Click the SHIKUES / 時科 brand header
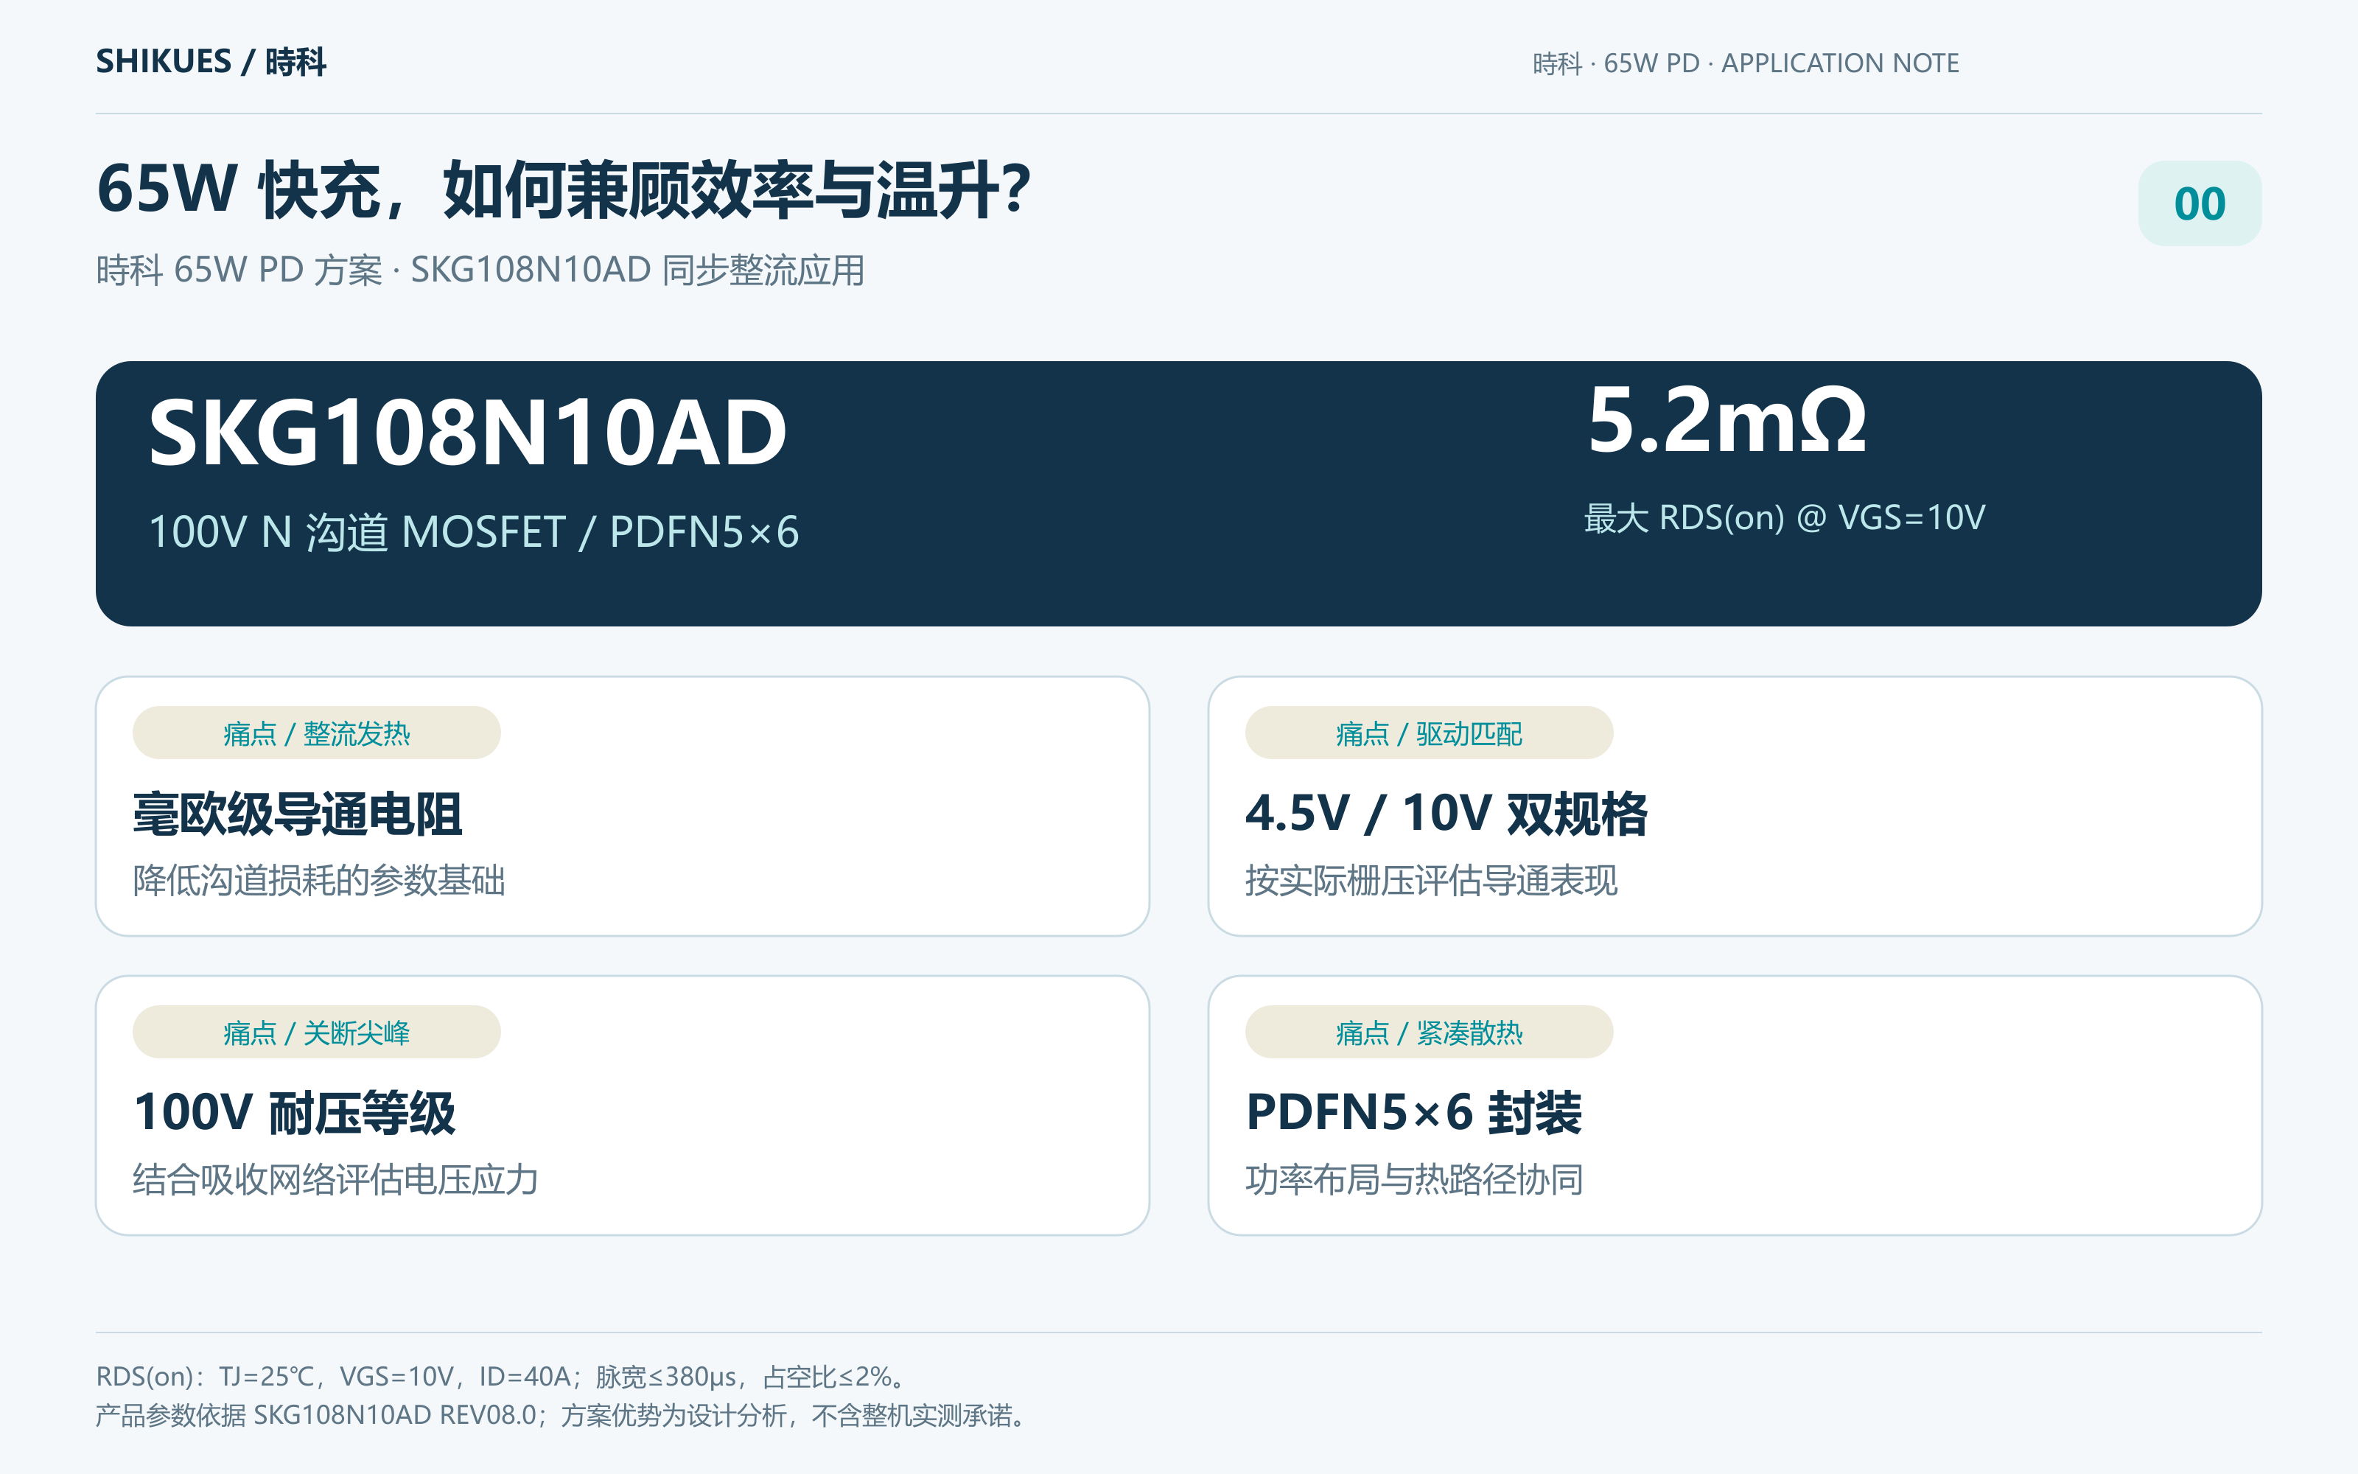Viewport: 2358px width, 1474px height. pyautogui.click(x=211, y=61)
